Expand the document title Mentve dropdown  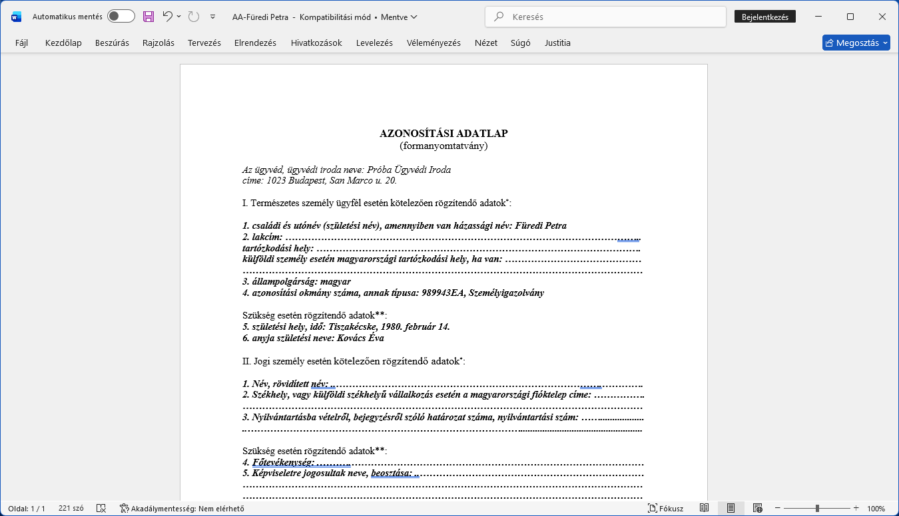(414, 17)
